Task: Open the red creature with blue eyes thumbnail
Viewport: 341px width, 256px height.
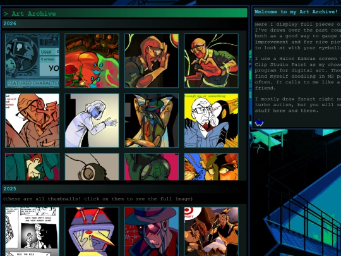Action: (92, 61)
